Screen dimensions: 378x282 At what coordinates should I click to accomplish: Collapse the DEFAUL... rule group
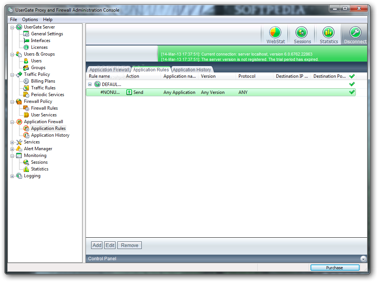click(90, 84)
